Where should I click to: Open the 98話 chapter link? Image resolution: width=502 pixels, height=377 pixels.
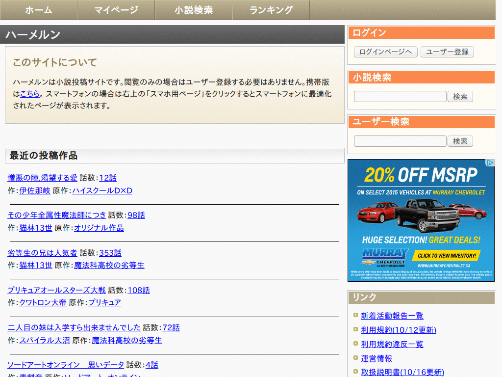tap(136, 215)
